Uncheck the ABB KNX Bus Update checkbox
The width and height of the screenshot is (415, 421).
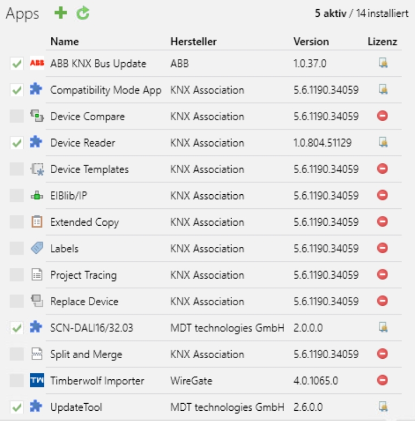click(17, 63)
